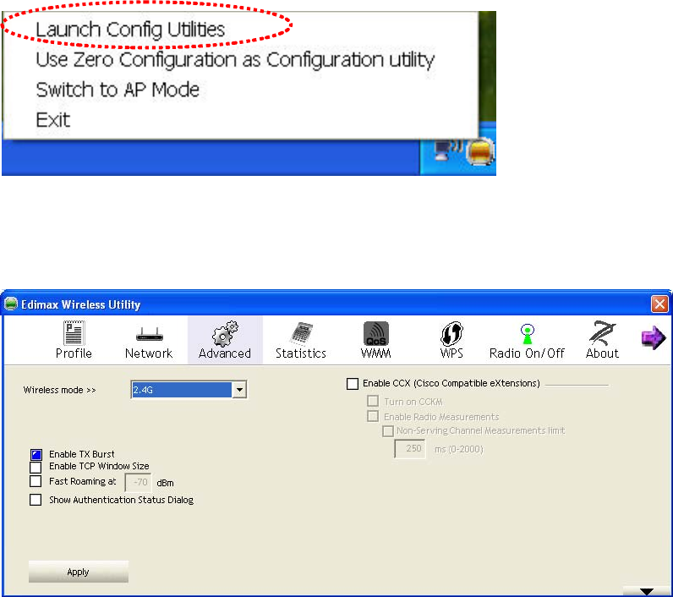Select the Advanced gears icon
The height and width of the screenshot is (597, 673).
(225, 334)
